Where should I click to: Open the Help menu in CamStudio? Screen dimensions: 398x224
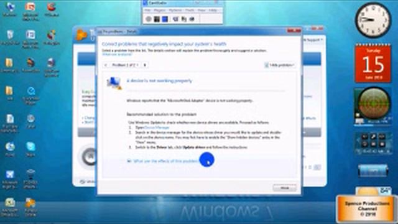213,11
